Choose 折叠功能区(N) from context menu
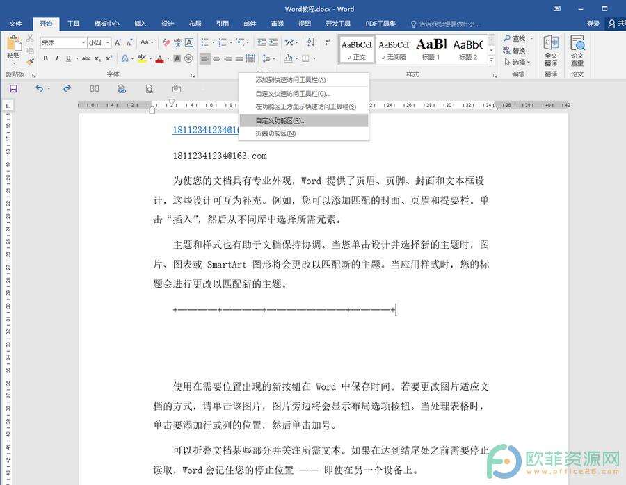 pyautogui.click(x=304, y=133)
